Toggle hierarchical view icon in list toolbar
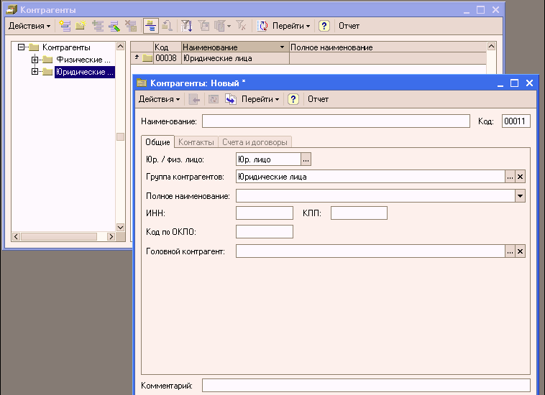The height and width of the screenshot is (395, 545). (x=151, y=26)
